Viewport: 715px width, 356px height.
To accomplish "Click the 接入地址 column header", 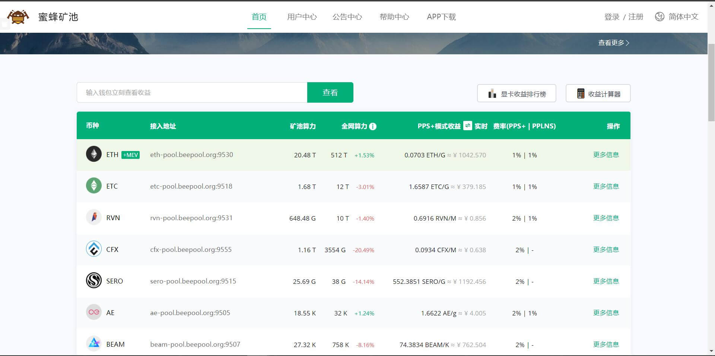I will tap(163, 126).
